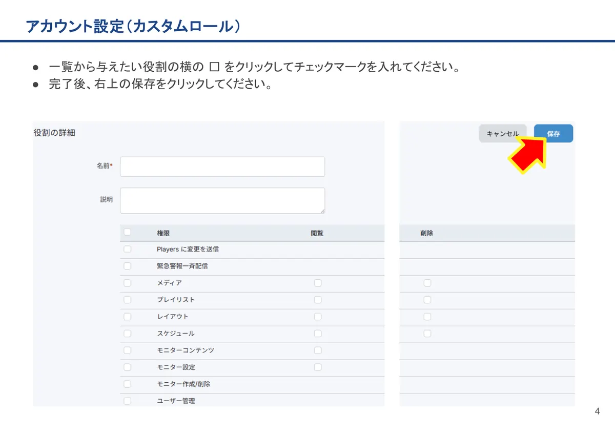
Task: Tick the モニター作成/削除 checkbox
Action: click(x=127, y=384)
